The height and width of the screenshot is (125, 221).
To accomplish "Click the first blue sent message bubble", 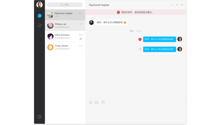I will 159,39.
